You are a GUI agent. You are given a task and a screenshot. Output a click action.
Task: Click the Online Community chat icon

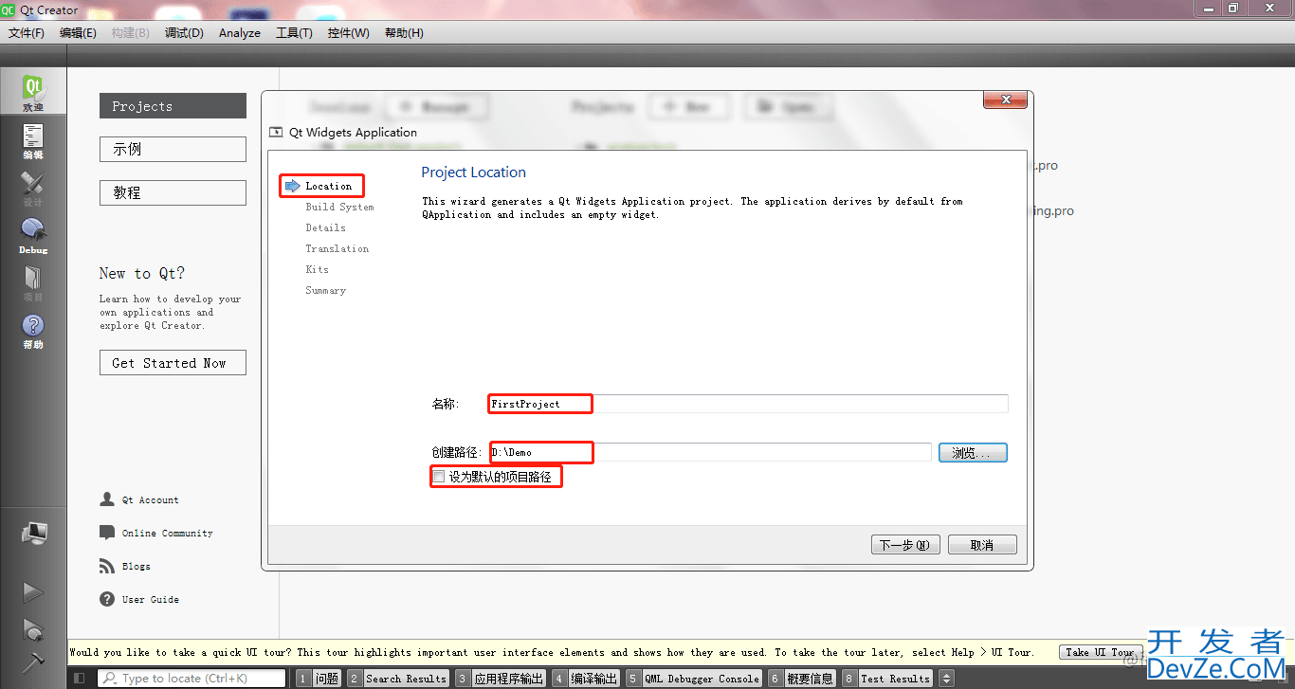pos(107,533)
